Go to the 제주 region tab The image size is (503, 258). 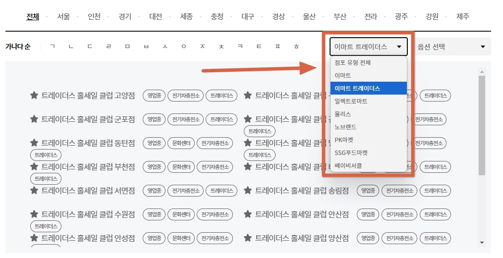[x=463, y=16]
